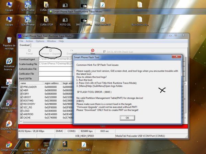
Task: Select the SARA MARTES audio file
Action: click(103, 21)
